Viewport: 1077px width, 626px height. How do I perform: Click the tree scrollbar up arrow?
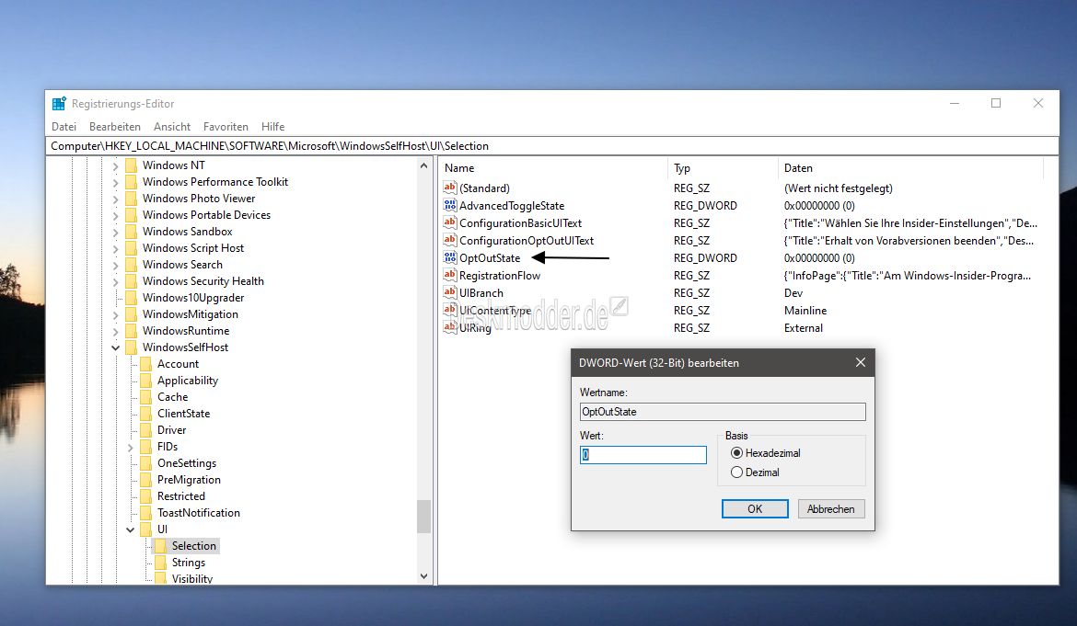(x=423, y=166)
